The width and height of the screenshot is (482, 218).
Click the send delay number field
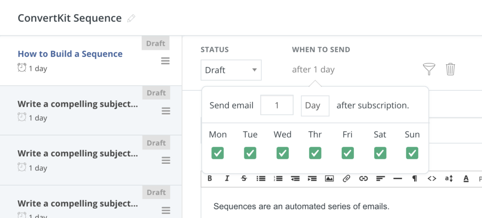click(277, 105)
